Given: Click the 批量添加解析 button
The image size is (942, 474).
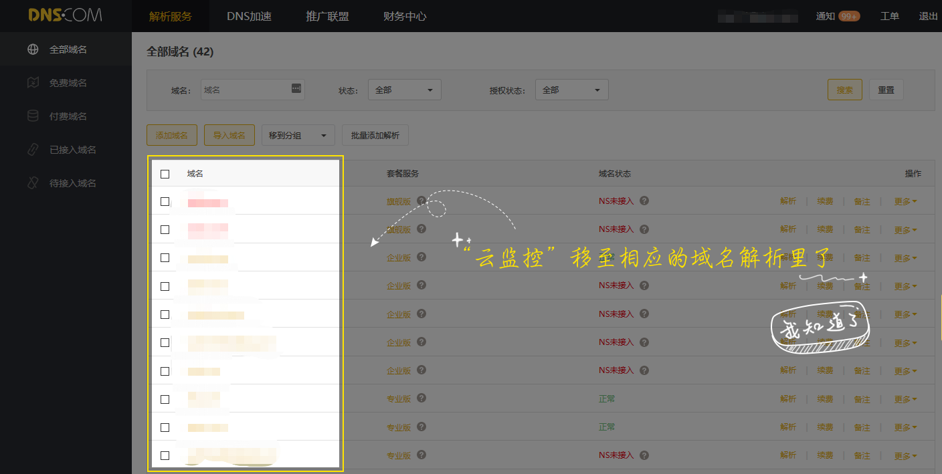Looking at the screenshot, I should tap(375, 136).
